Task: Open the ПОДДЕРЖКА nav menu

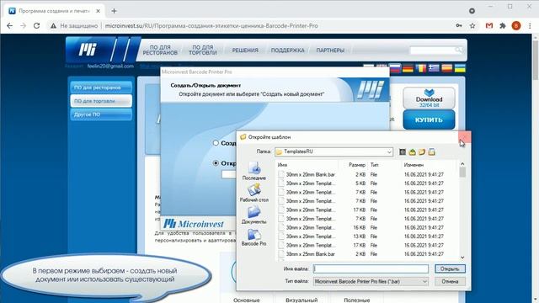Action: (x=288, y=50)
